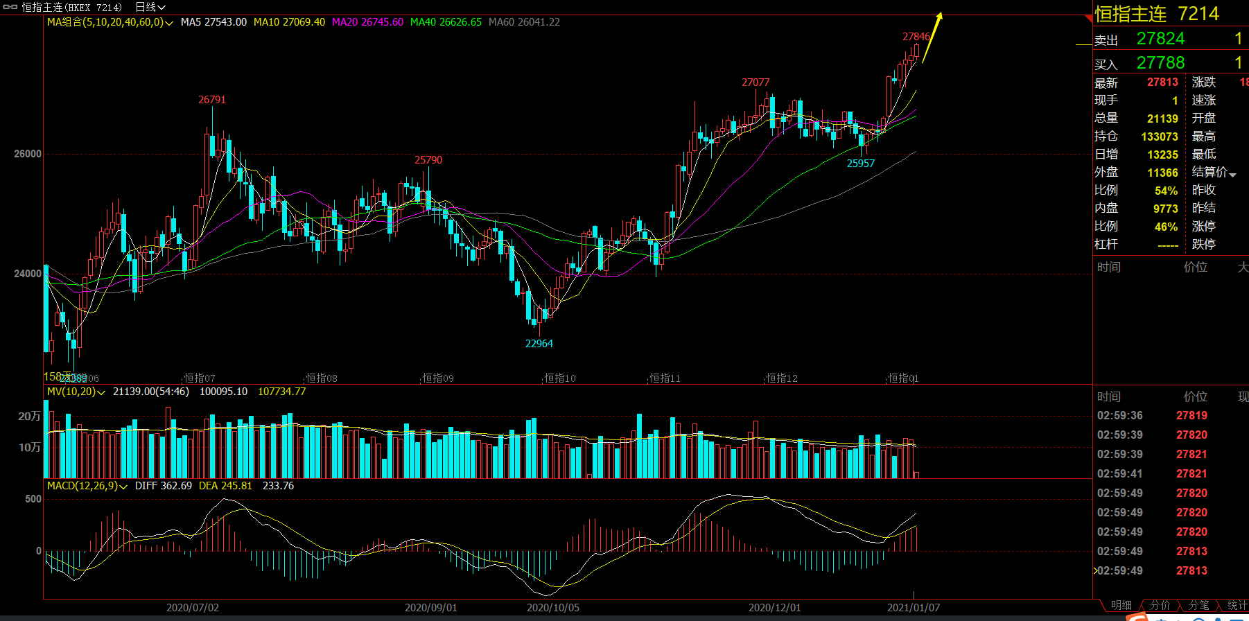Viewport: 1249px width, 621px height.
Task: Select the 持仓 value 133073
Action: point(1160,137)
